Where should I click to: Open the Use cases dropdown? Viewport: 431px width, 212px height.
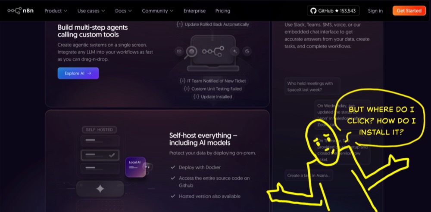coord(91,11)
